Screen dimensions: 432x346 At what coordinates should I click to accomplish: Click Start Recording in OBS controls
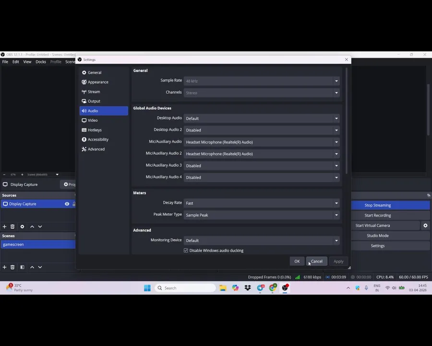[x=390, y=215]
